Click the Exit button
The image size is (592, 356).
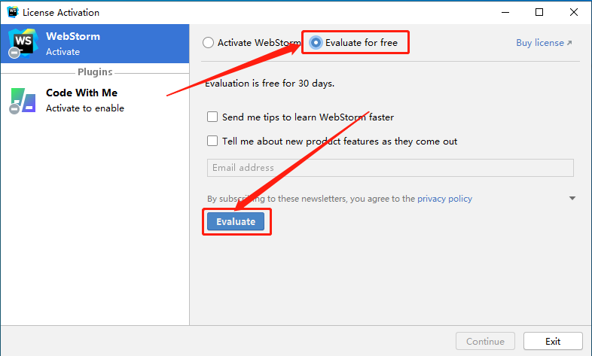pos(553,341)
